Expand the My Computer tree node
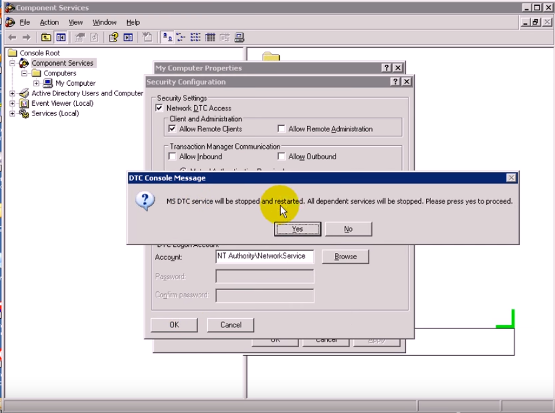 [x=36, y=83]
